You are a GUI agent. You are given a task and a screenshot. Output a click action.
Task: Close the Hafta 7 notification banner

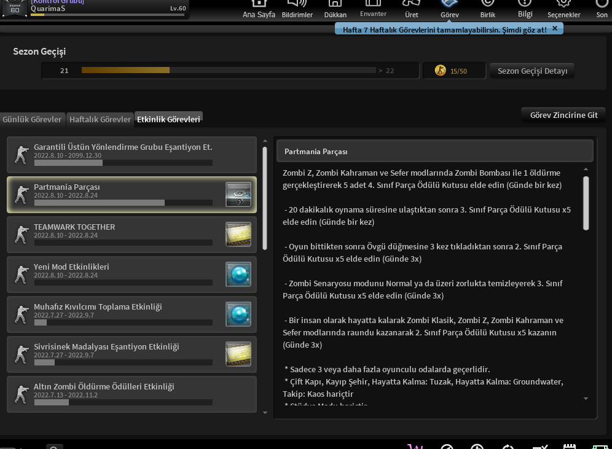coord(555,28)
